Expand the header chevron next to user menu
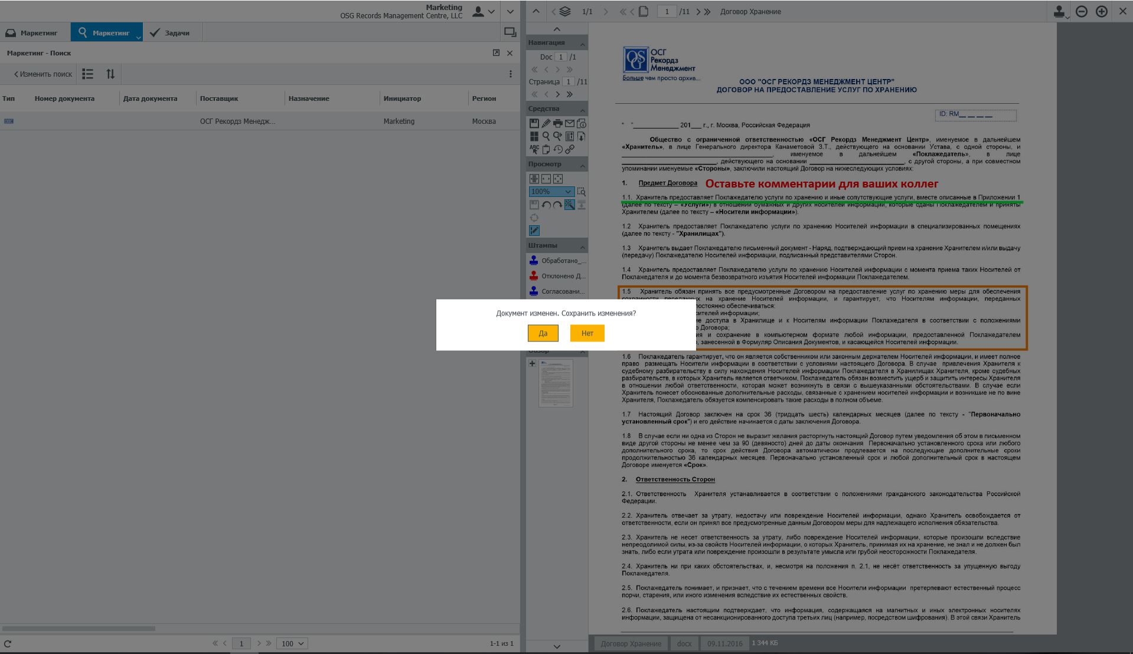This screenshot has height=654, width=1133. click(510, 11)
